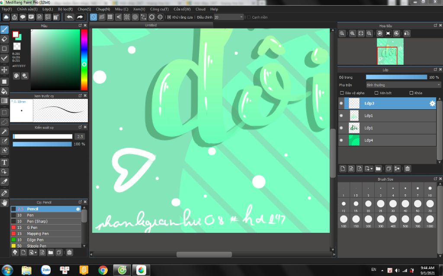
Task: Enable the Bảo vệ alpha checkbox
Action: 342,93
